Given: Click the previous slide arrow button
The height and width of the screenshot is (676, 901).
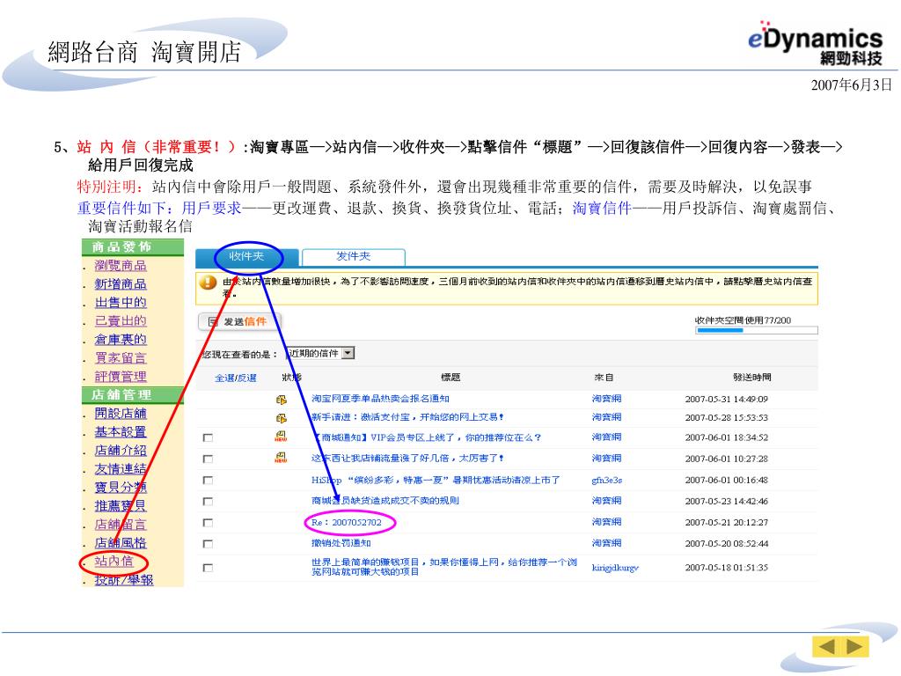Looking at the screenshot, I should [x=826, y=646].
